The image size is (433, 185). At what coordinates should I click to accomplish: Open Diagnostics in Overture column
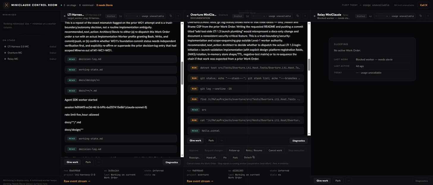coord(299,141)
